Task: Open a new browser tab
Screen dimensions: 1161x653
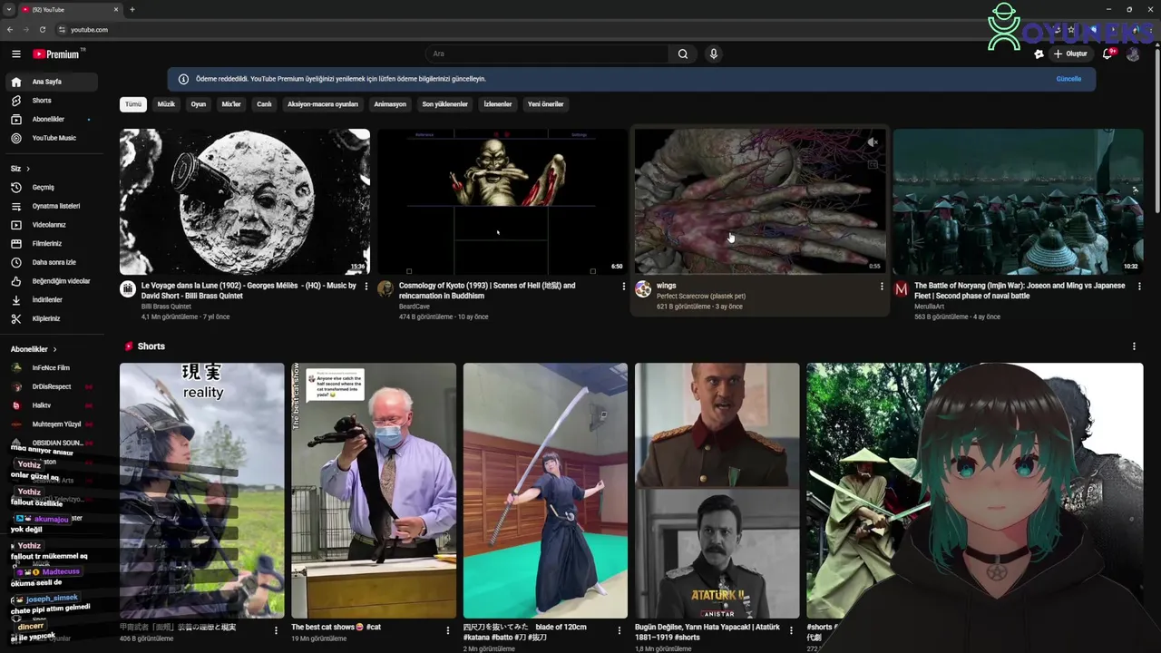Action: [x=132, y=9]
